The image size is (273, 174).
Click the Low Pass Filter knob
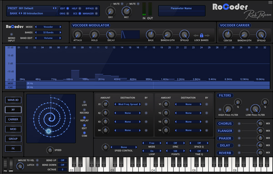[255, 109]
